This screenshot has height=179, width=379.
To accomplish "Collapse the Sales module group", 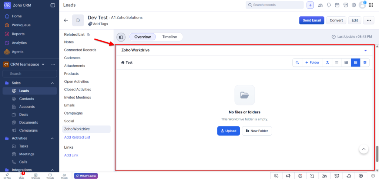I will tap(52, 83).
